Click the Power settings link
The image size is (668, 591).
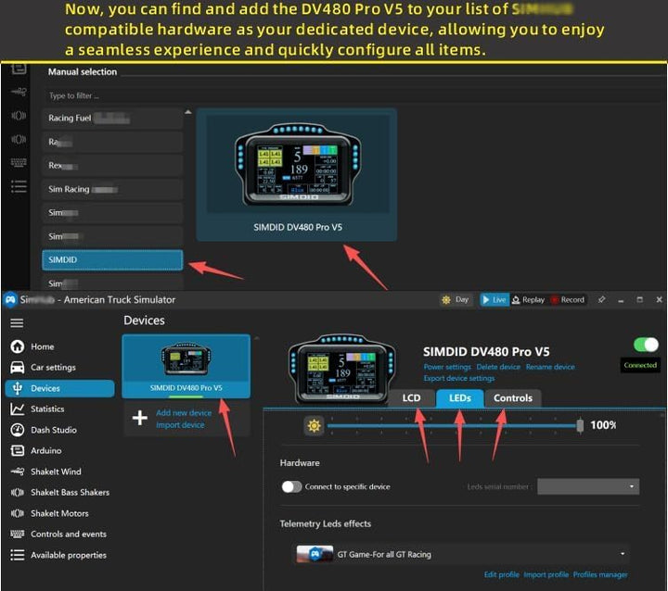[x=447, y=367]
